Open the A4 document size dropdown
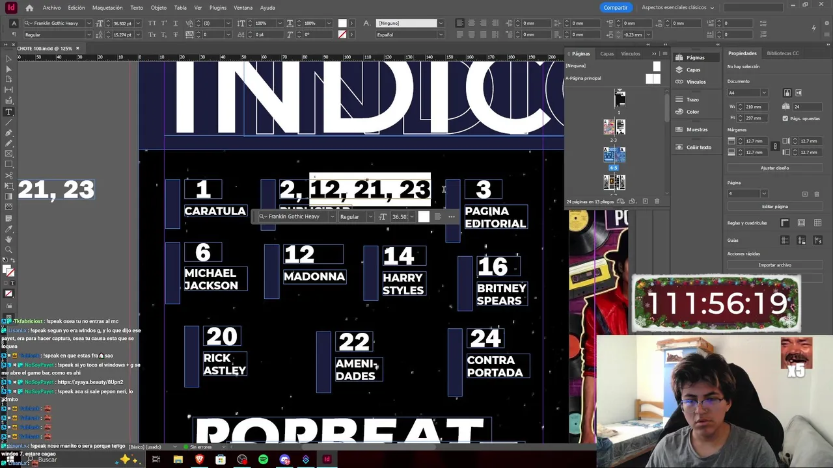This screenshot has height=468, width=833. pyautogui.click(x=763, y=93)
